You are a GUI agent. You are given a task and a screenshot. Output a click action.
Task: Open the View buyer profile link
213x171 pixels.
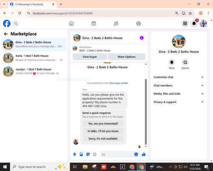point(118,83)
